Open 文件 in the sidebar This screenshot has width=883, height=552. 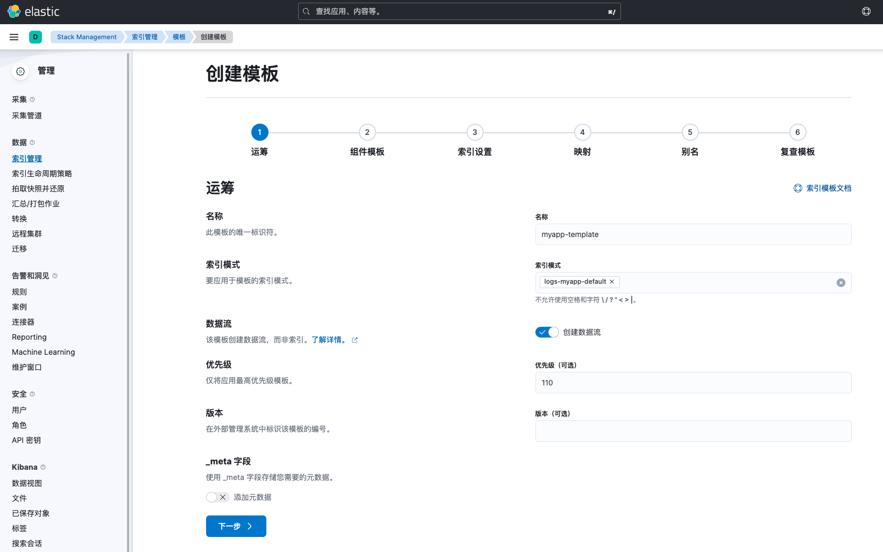[19, 498]
